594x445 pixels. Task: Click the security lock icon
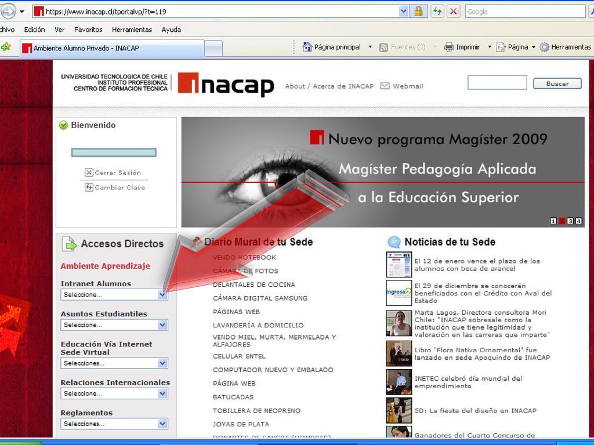(x=419, y=12)
